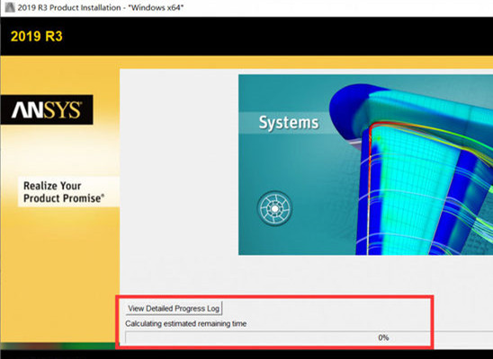Click the turbine wheel icon under Systems
Screen dimensions: 493x359
(274, 208)
